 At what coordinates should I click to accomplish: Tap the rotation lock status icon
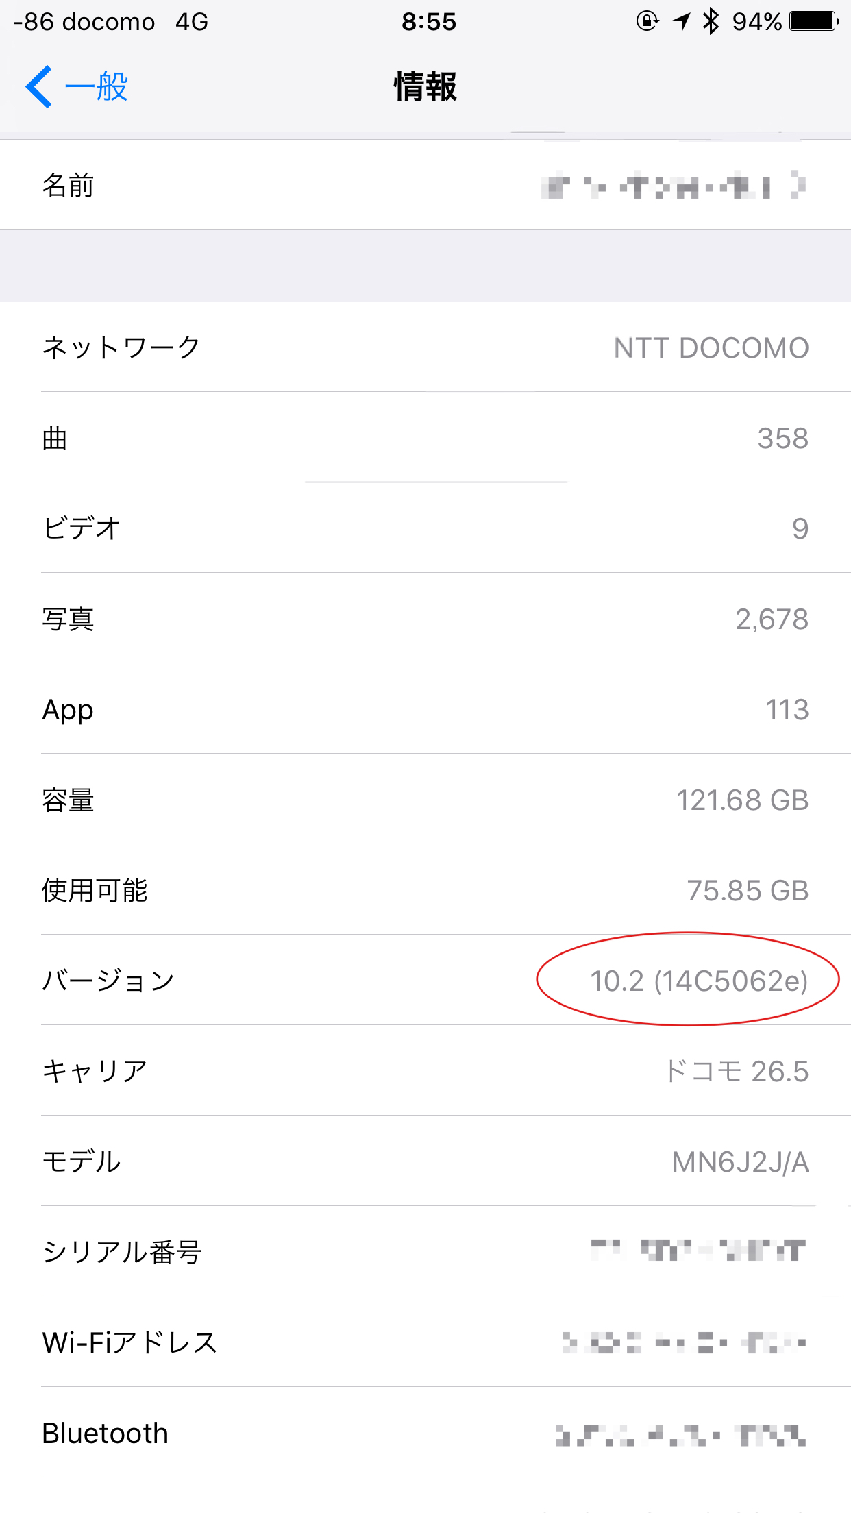[x=647, y=21]
